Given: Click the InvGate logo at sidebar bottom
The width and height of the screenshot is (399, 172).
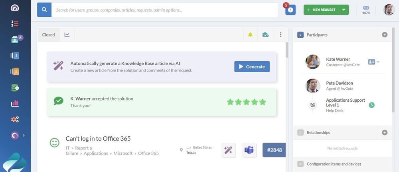Looking at the screenshot, I should 15,163.
